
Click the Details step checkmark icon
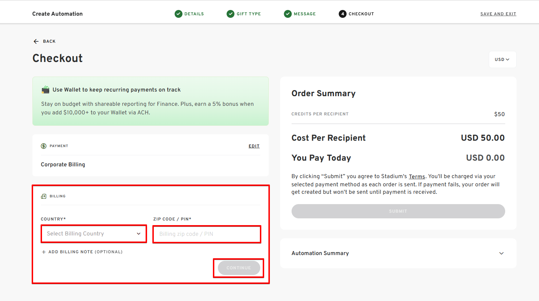pyautogui.click(x=178, y=14)
